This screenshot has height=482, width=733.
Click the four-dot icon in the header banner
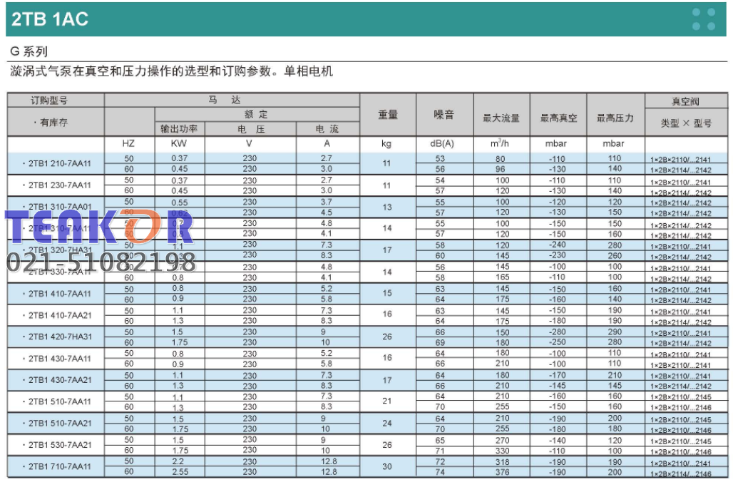[x=703, y=19]
